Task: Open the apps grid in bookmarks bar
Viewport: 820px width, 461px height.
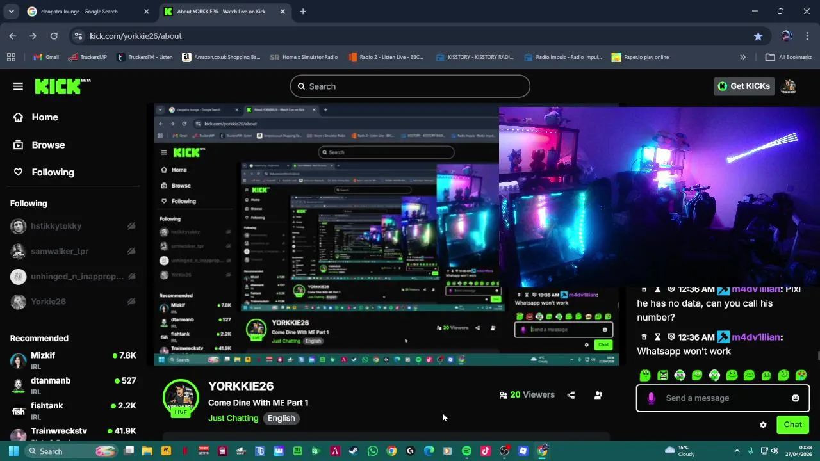Action: tap(11, 57)
